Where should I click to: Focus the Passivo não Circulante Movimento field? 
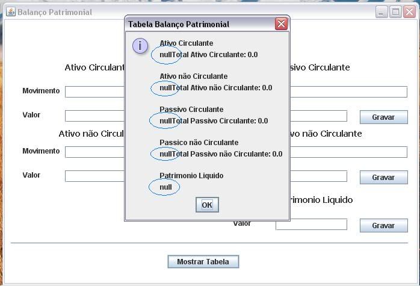click(x=348, y=152)
